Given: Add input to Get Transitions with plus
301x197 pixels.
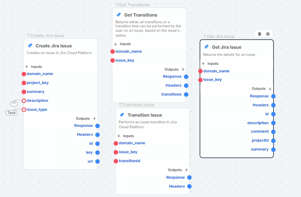Looking at the screenshot, I should coord(115,44).
